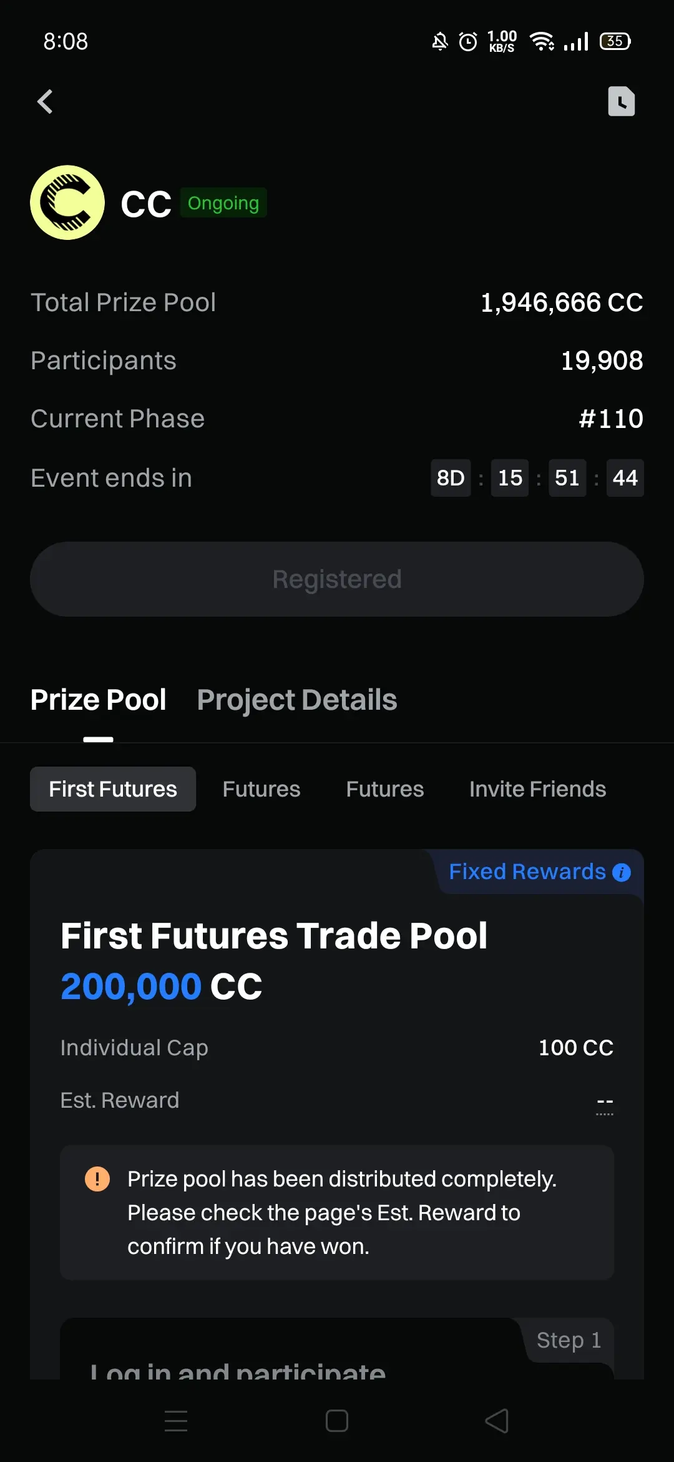Open Android recent apps menu icon

coord(176,1421)
